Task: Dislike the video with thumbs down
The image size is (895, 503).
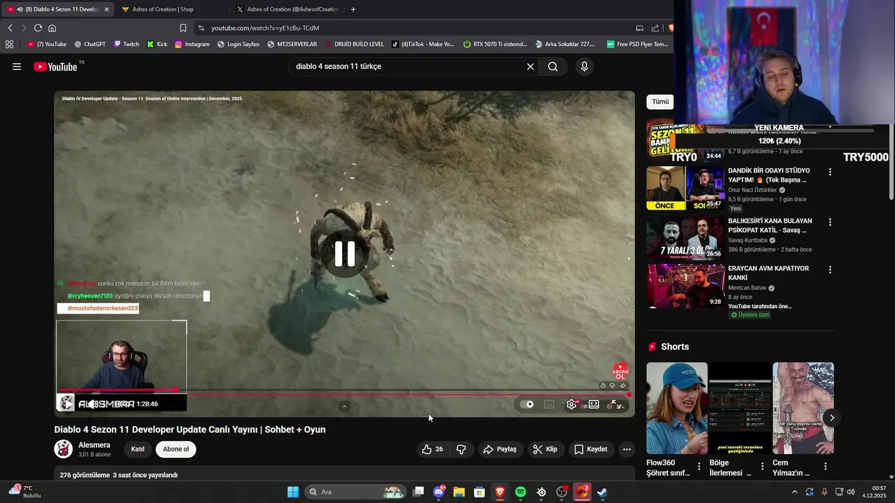Action: pos(461,449)
